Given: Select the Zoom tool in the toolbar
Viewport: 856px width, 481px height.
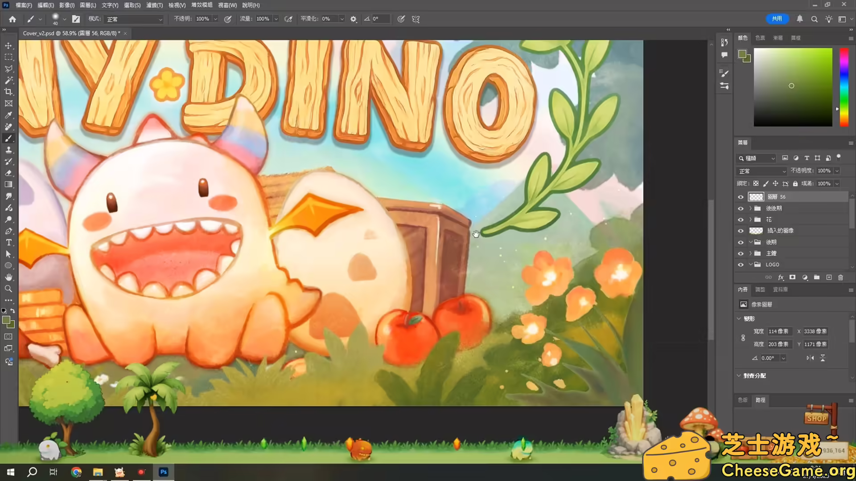Looking at the screenshot, I should pos(8,289).
